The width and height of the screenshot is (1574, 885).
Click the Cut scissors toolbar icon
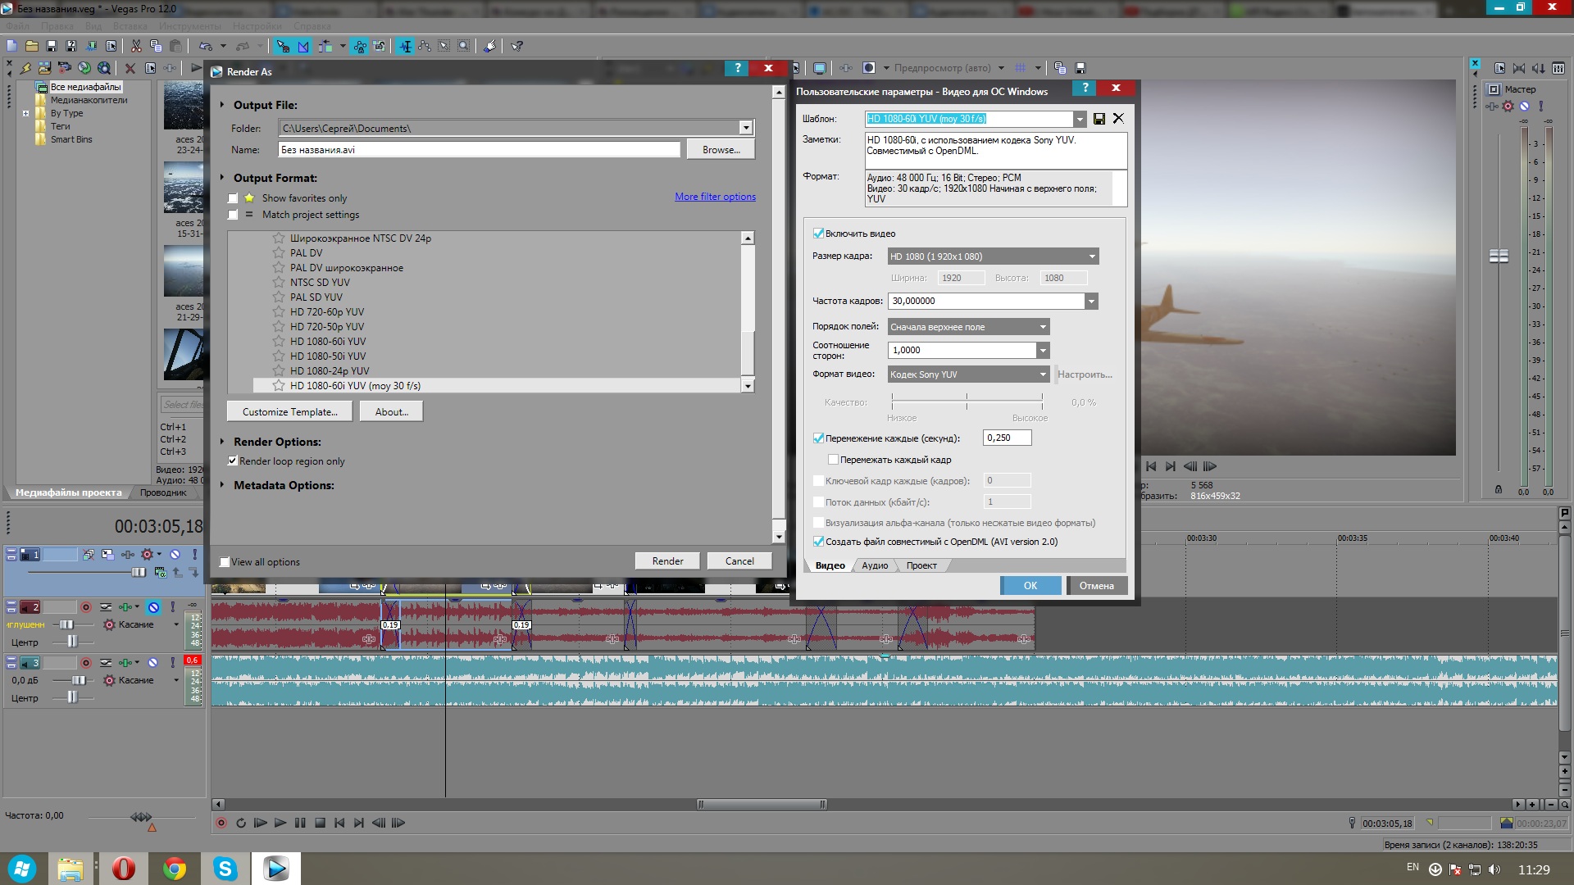tap(136, 47)
